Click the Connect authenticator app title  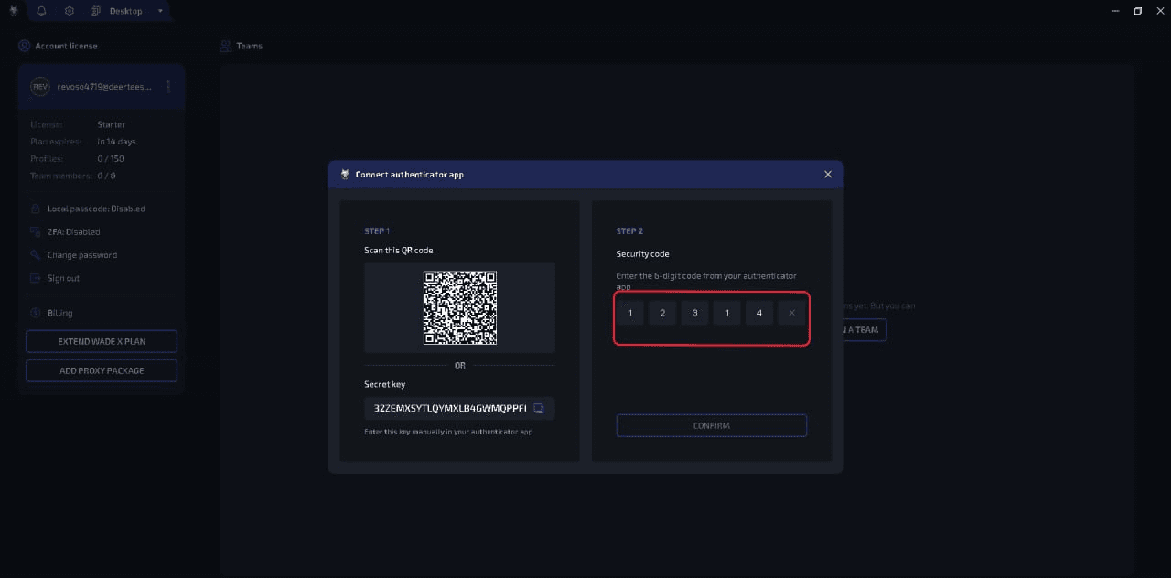point(410,174)
